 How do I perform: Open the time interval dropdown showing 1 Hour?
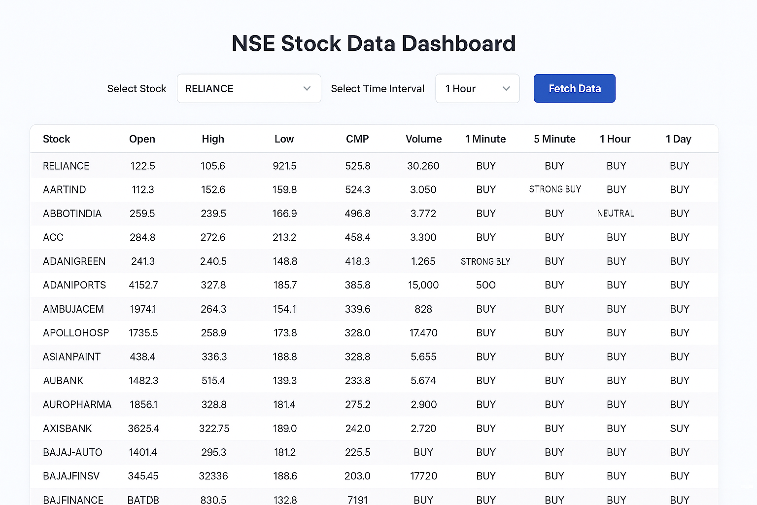[x=477, y=88]
